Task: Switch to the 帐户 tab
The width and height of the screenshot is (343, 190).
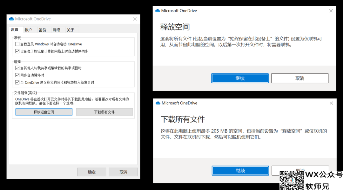Action: point(29,30)
